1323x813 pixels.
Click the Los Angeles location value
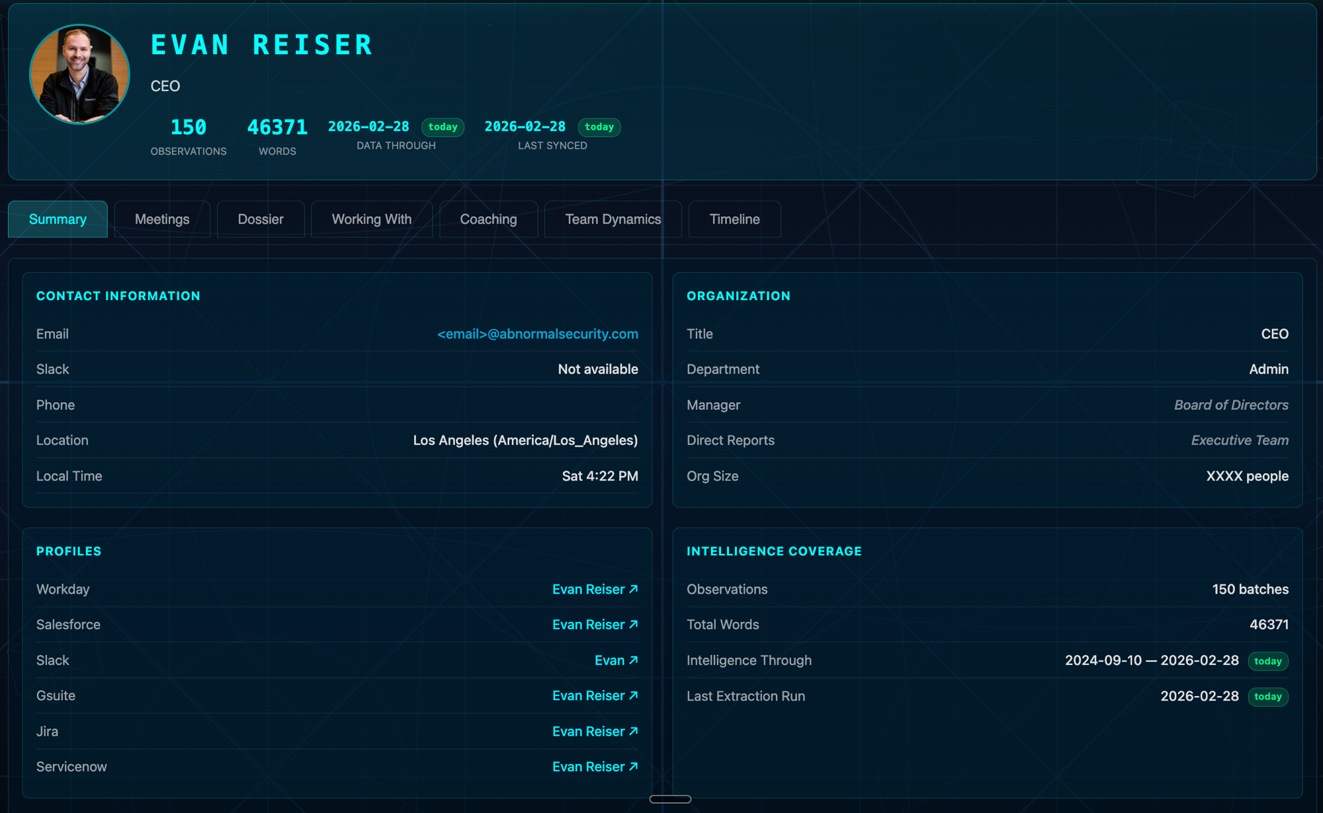525,440
